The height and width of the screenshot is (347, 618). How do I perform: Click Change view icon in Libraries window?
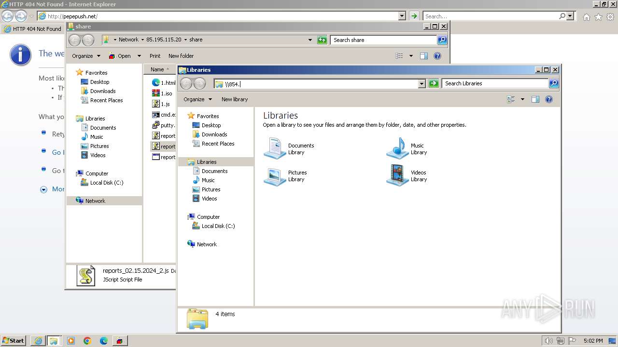pyautogui.click(x=511, y=99)
